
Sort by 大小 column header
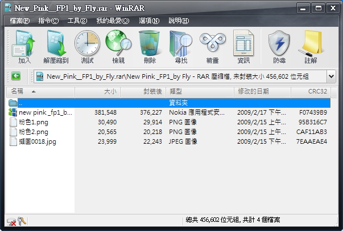(98, 91)
